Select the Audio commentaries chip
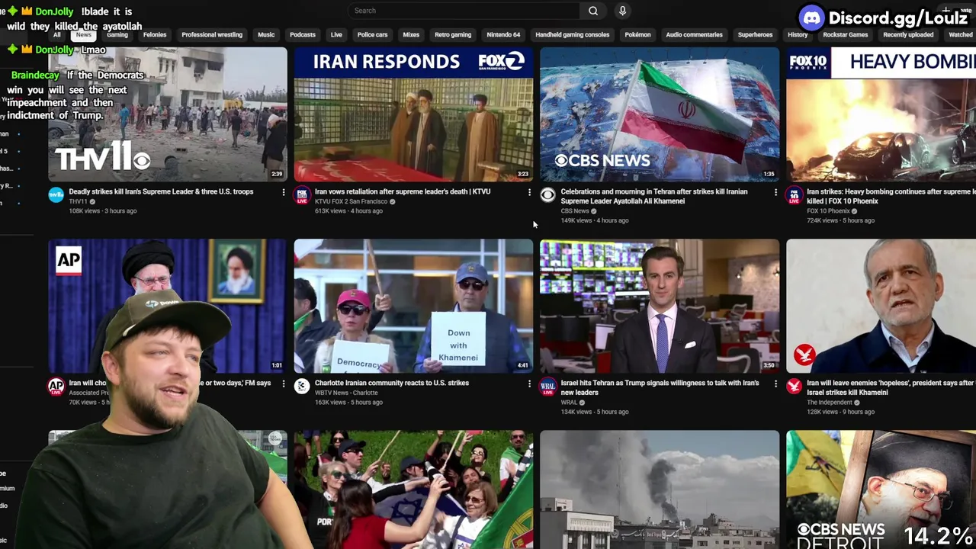This screenshot has height=549, width=976. pyautogui.click(x=694, y=35)
